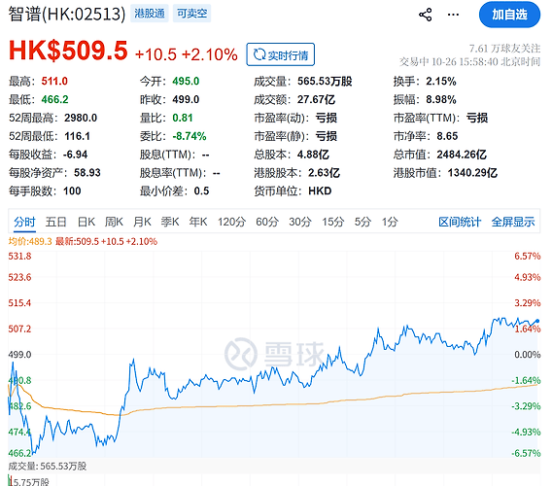This screenshot has height=486, width=552.
Task: Switch to the 季K chart tab
Action: point(170,222)
